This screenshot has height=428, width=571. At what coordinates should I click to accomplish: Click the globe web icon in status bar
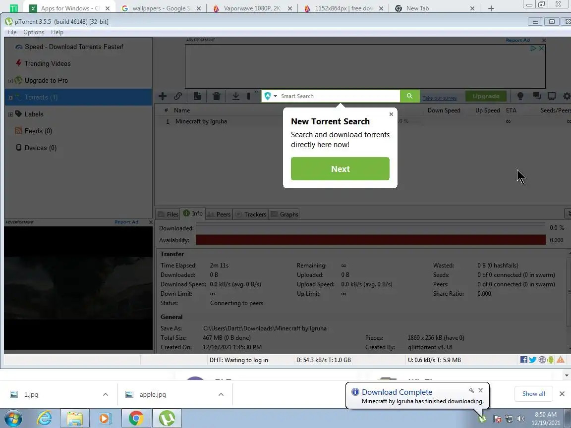click(x=542, y=360)
